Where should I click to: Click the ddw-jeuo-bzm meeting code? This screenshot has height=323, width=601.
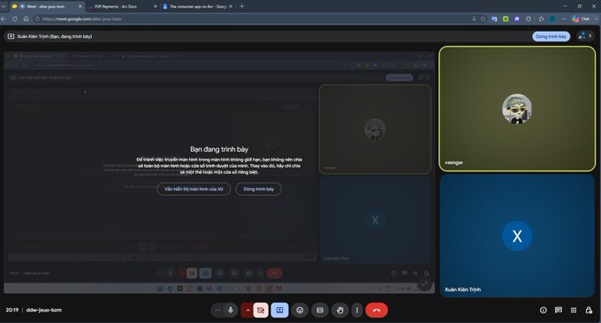pos(43,310)
